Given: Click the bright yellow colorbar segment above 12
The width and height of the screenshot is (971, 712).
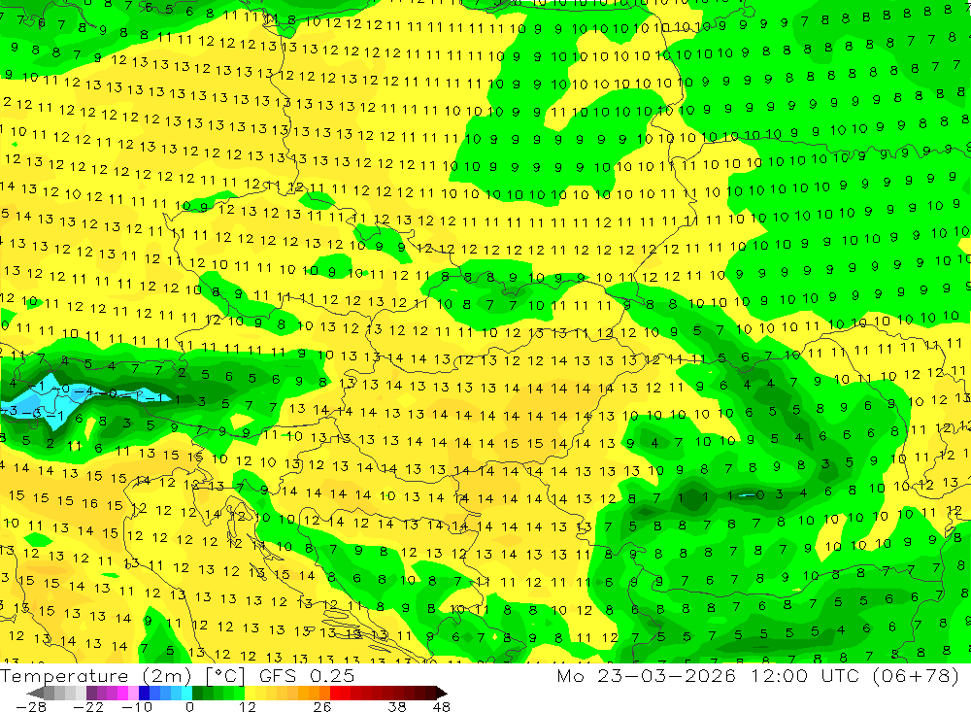Looking at the screenshot, I should pos(251,693).
